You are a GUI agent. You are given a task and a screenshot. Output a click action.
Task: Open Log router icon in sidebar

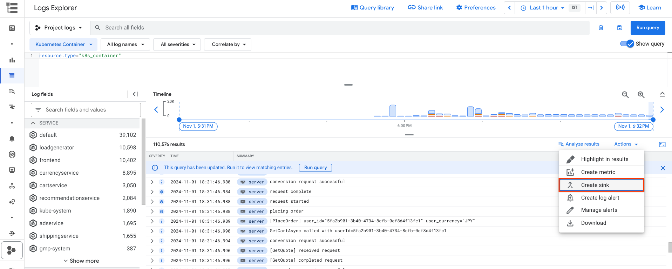[x=12, y=233]
